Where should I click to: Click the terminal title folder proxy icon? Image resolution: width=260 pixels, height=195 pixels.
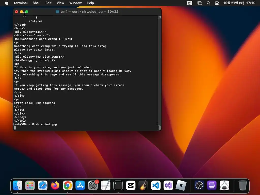pos(57,12)
